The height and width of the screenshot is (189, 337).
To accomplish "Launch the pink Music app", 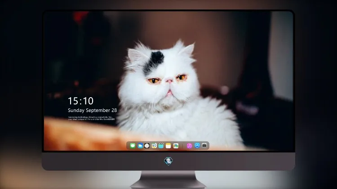I will pos(189,146).
